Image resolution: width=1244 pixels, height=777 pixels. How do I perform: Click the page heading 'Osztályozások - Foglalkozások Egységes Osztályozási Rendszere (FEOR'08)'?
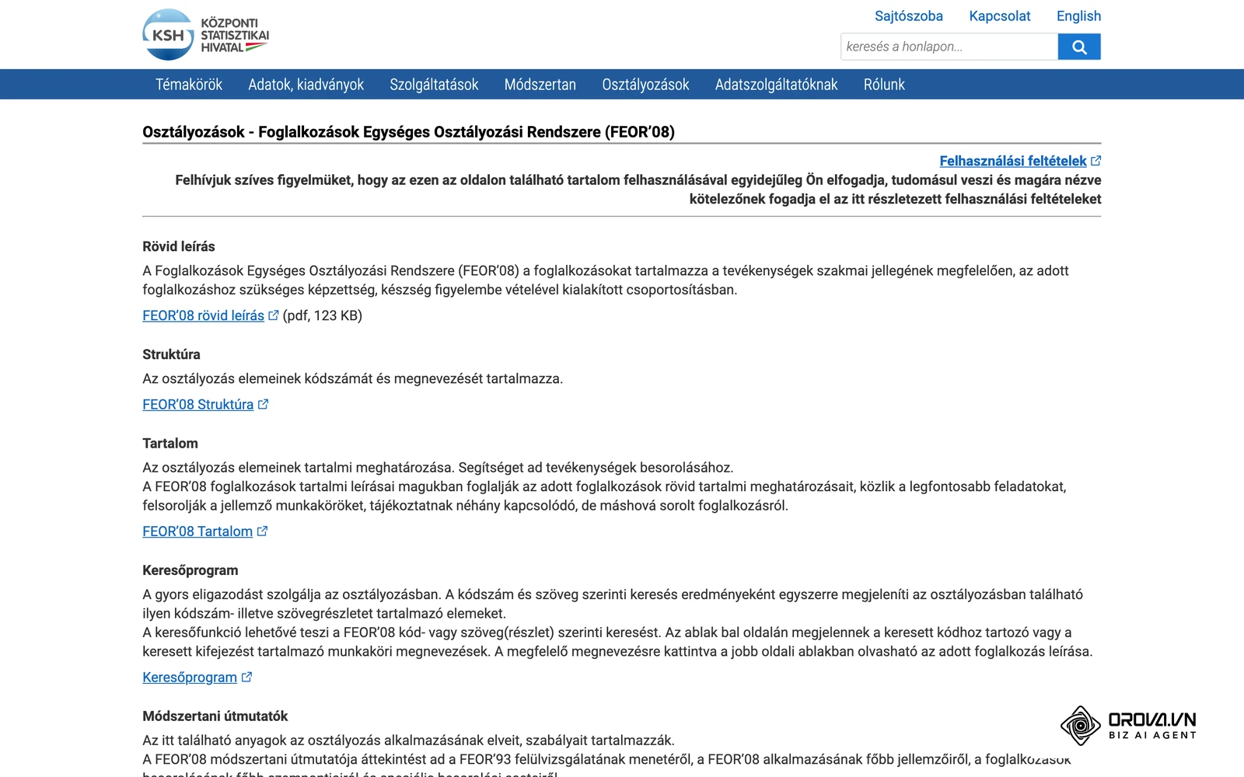pyautogui.click(x=408, y=132)
